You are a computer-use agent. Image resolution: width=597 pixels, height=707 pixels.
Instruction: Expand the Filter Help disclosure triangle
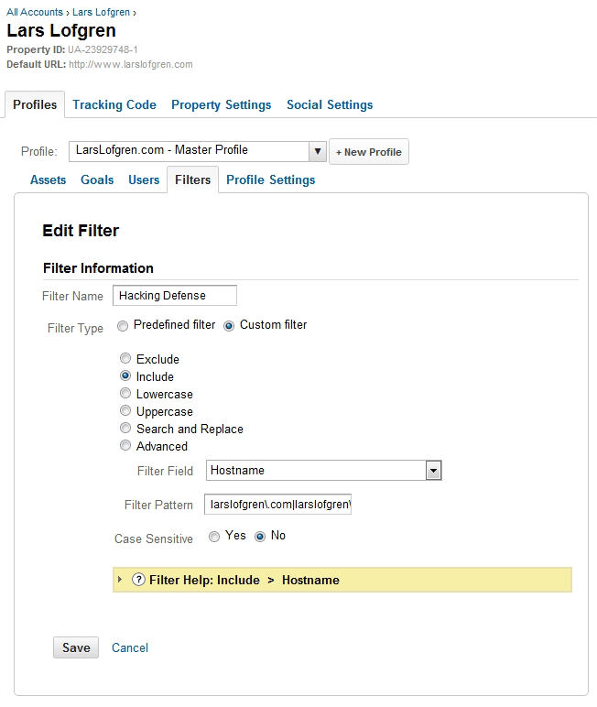[x=119, y=580]
